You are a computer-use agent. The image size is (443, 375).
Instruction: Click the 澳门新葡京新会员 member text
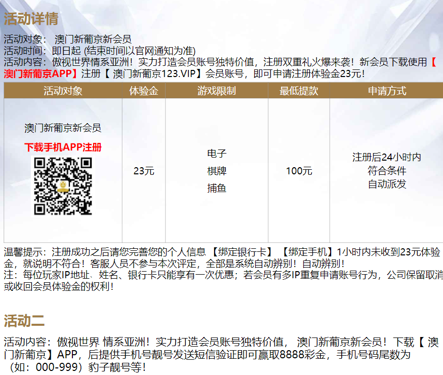click(63, 128)
